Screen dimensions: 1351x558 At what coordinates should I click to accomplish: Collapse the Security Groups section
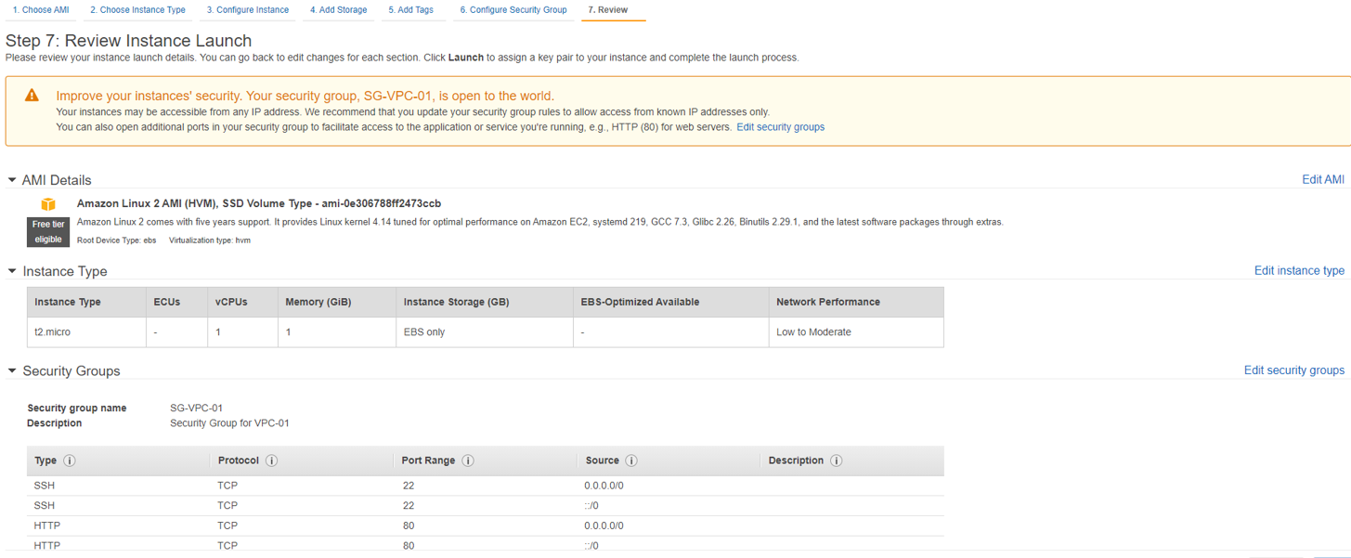click(12, 370)
